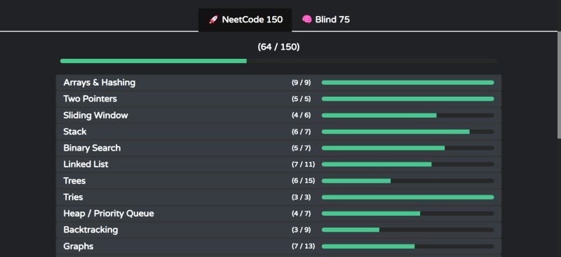Click the Trees 6 / 15 progress bar

[408, 181]
